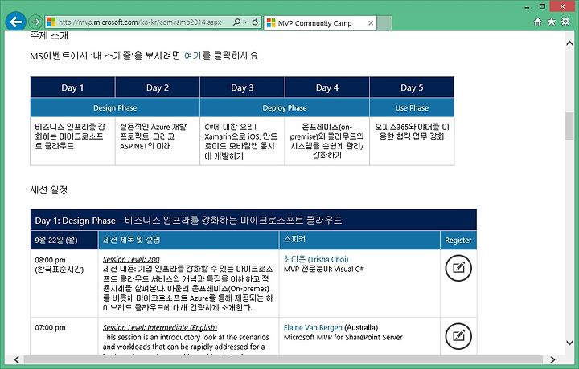Click Day 1 topic about Microsoft cloud
The width and height of the screenshot is (579, 369).
click(x=72, y=140)
